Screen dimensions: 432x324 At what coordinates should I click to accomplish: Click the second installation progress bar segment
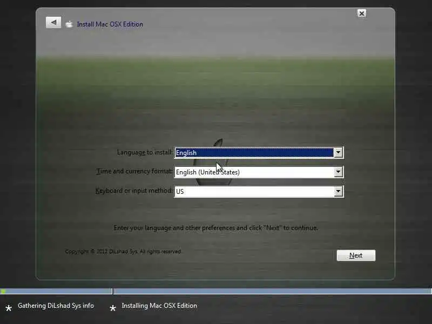(x=273, y=291)
